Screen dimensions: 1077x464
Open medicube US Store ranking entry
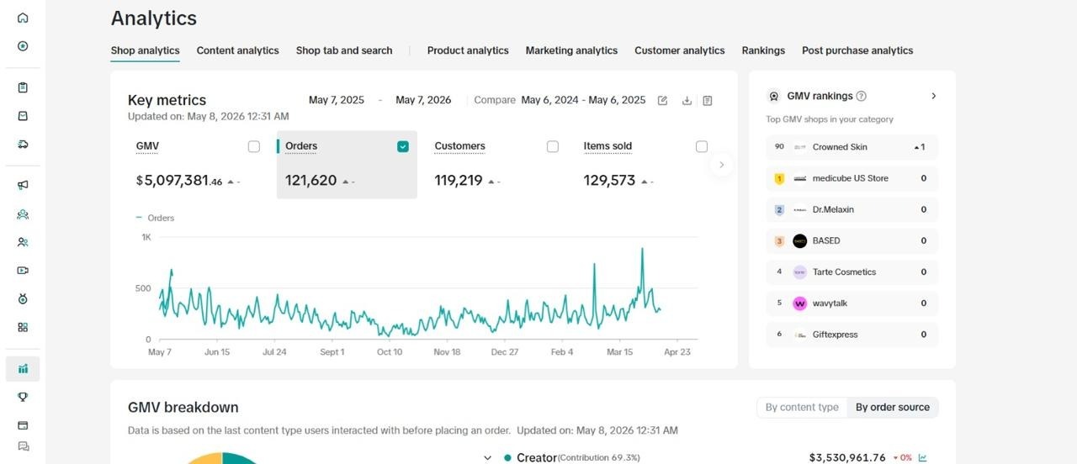click(x=852, y=178)
